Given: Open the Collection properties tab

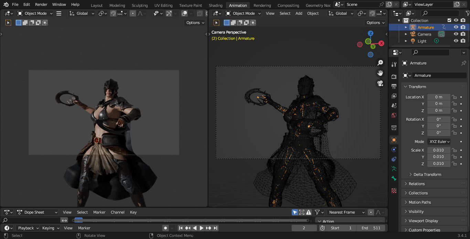Looking at the screenshot, I should 394,128.
